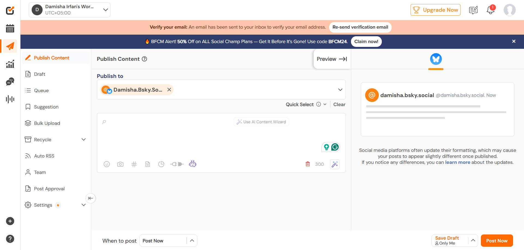
Task: Clear the post with red trash icon
Action: tap(308, 164)
